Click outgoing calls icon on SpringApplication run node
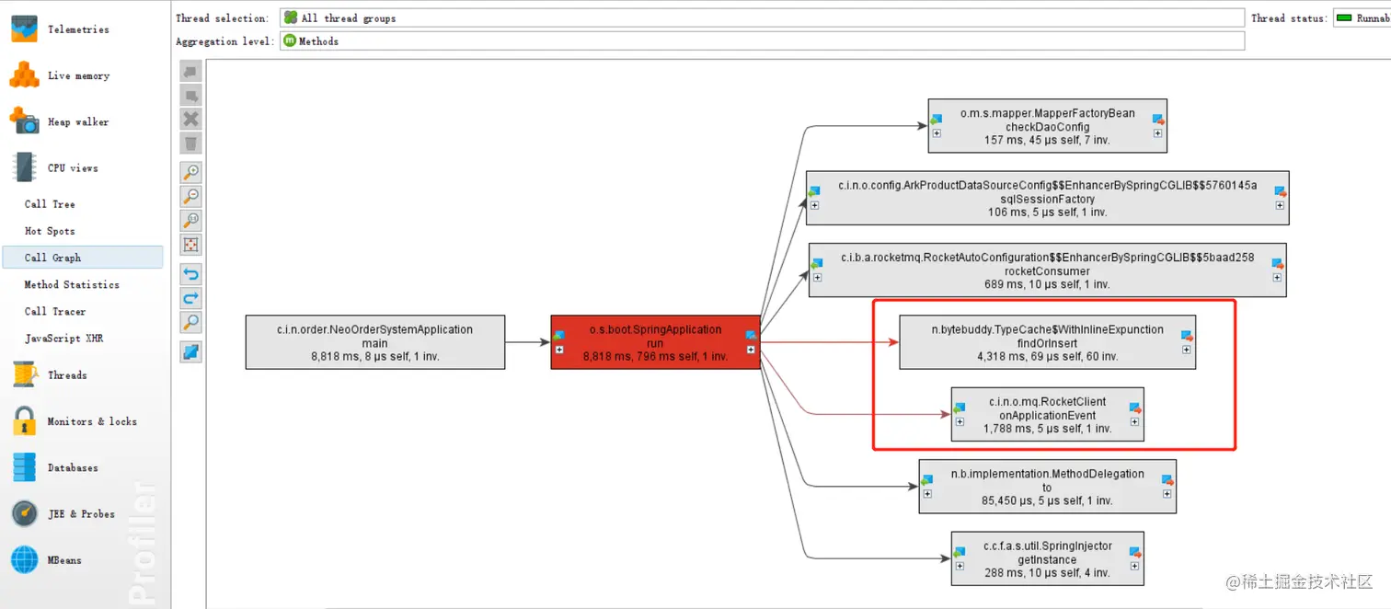 point(751,336)
